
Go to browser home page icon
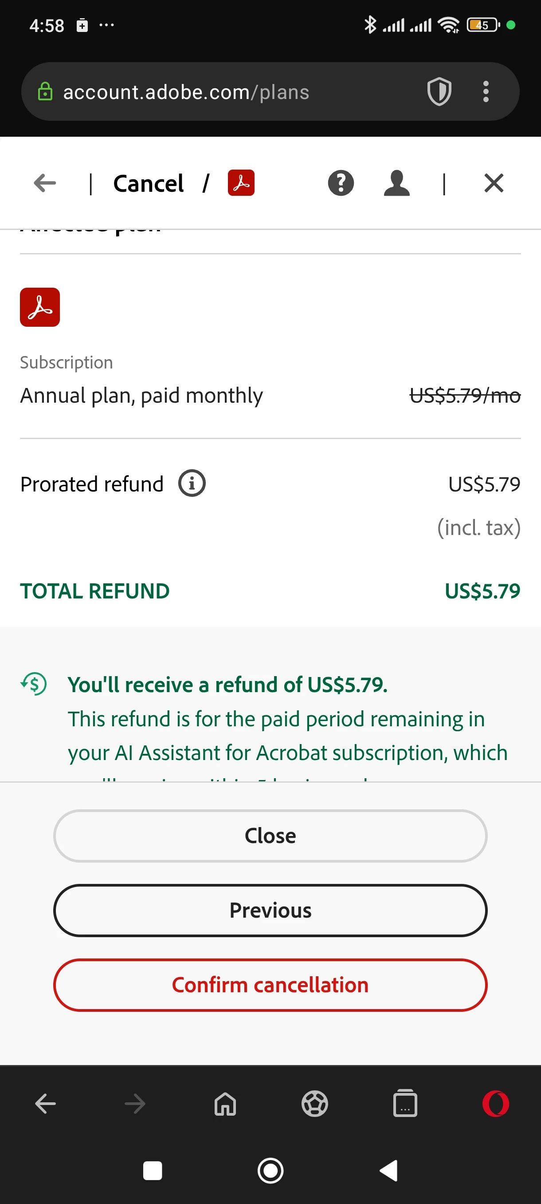pos(225,1104)
